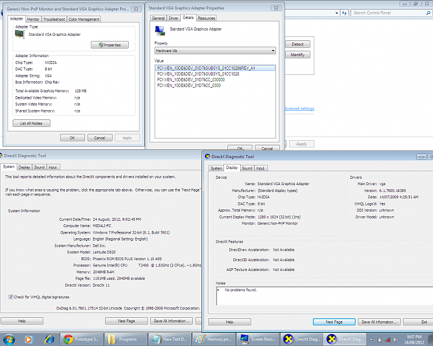
Task: Open Input tab in right DxDiag window
Action: pyautogui.click(x=260, y=168)
